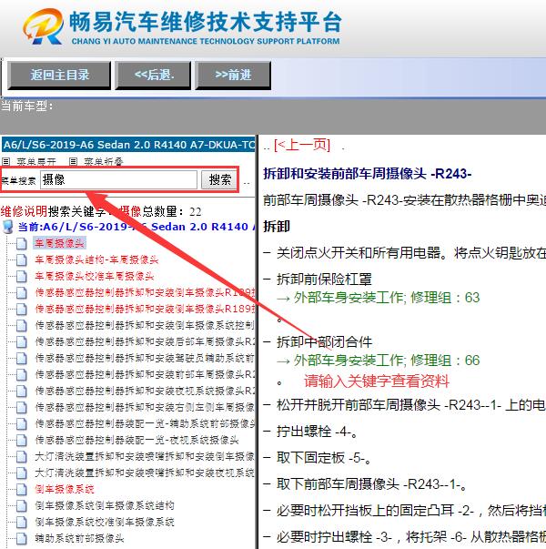
Task: Return to main directory via 返回主目录
Action: [x=59, y=76]
